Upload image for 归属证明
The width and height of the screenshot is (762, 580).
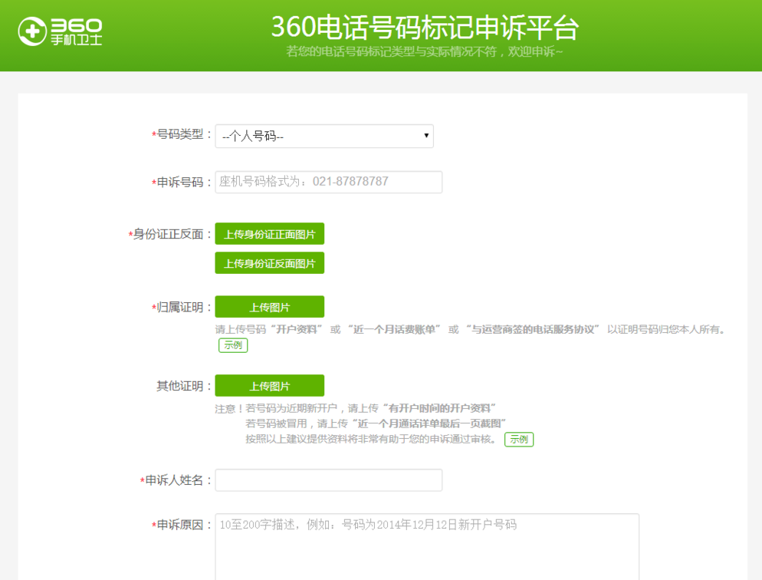pyautogui.click(x=270, y=307)
